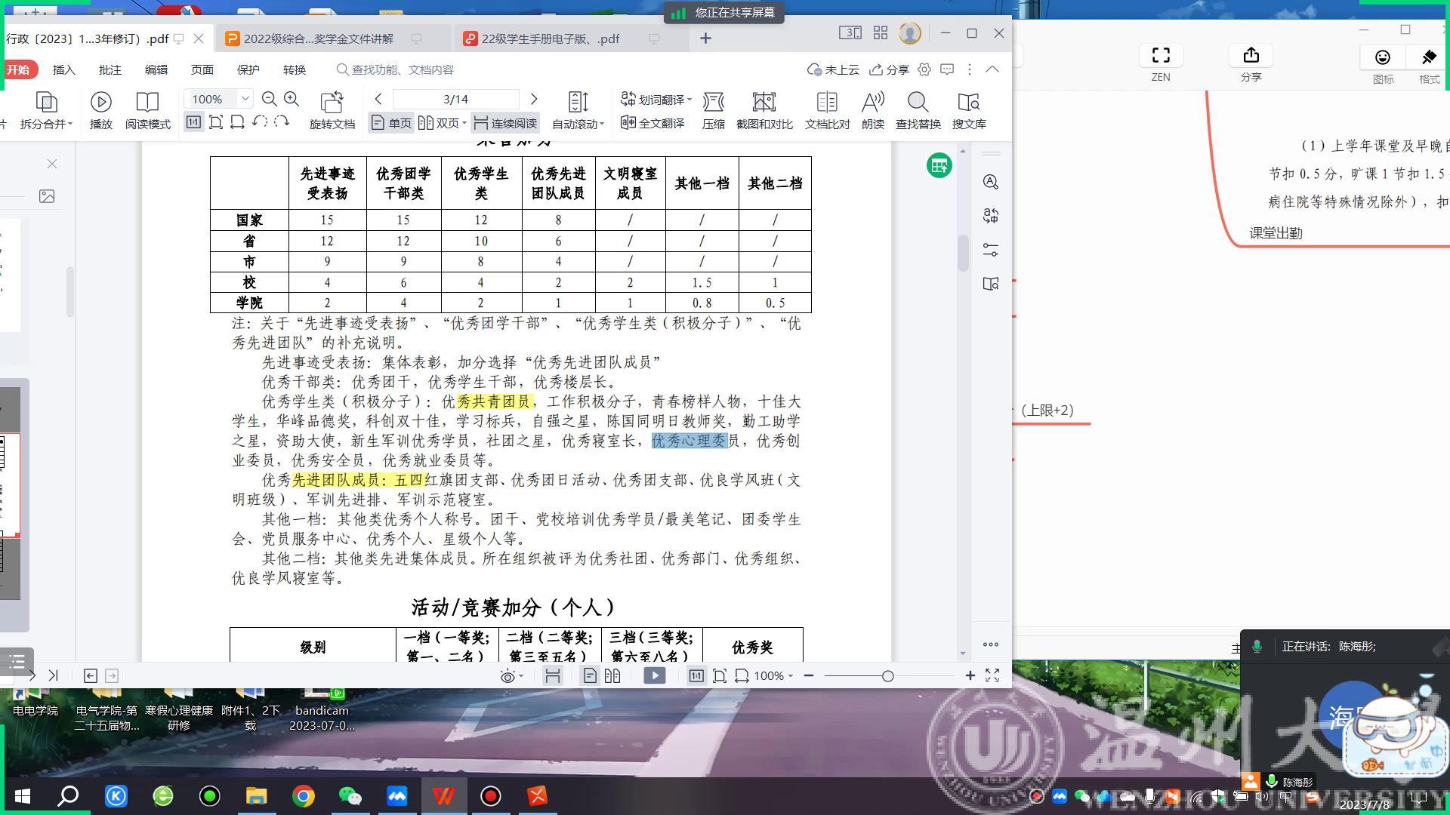
Task: Open the Find and Replace tool
Action: tap(918, 102)
